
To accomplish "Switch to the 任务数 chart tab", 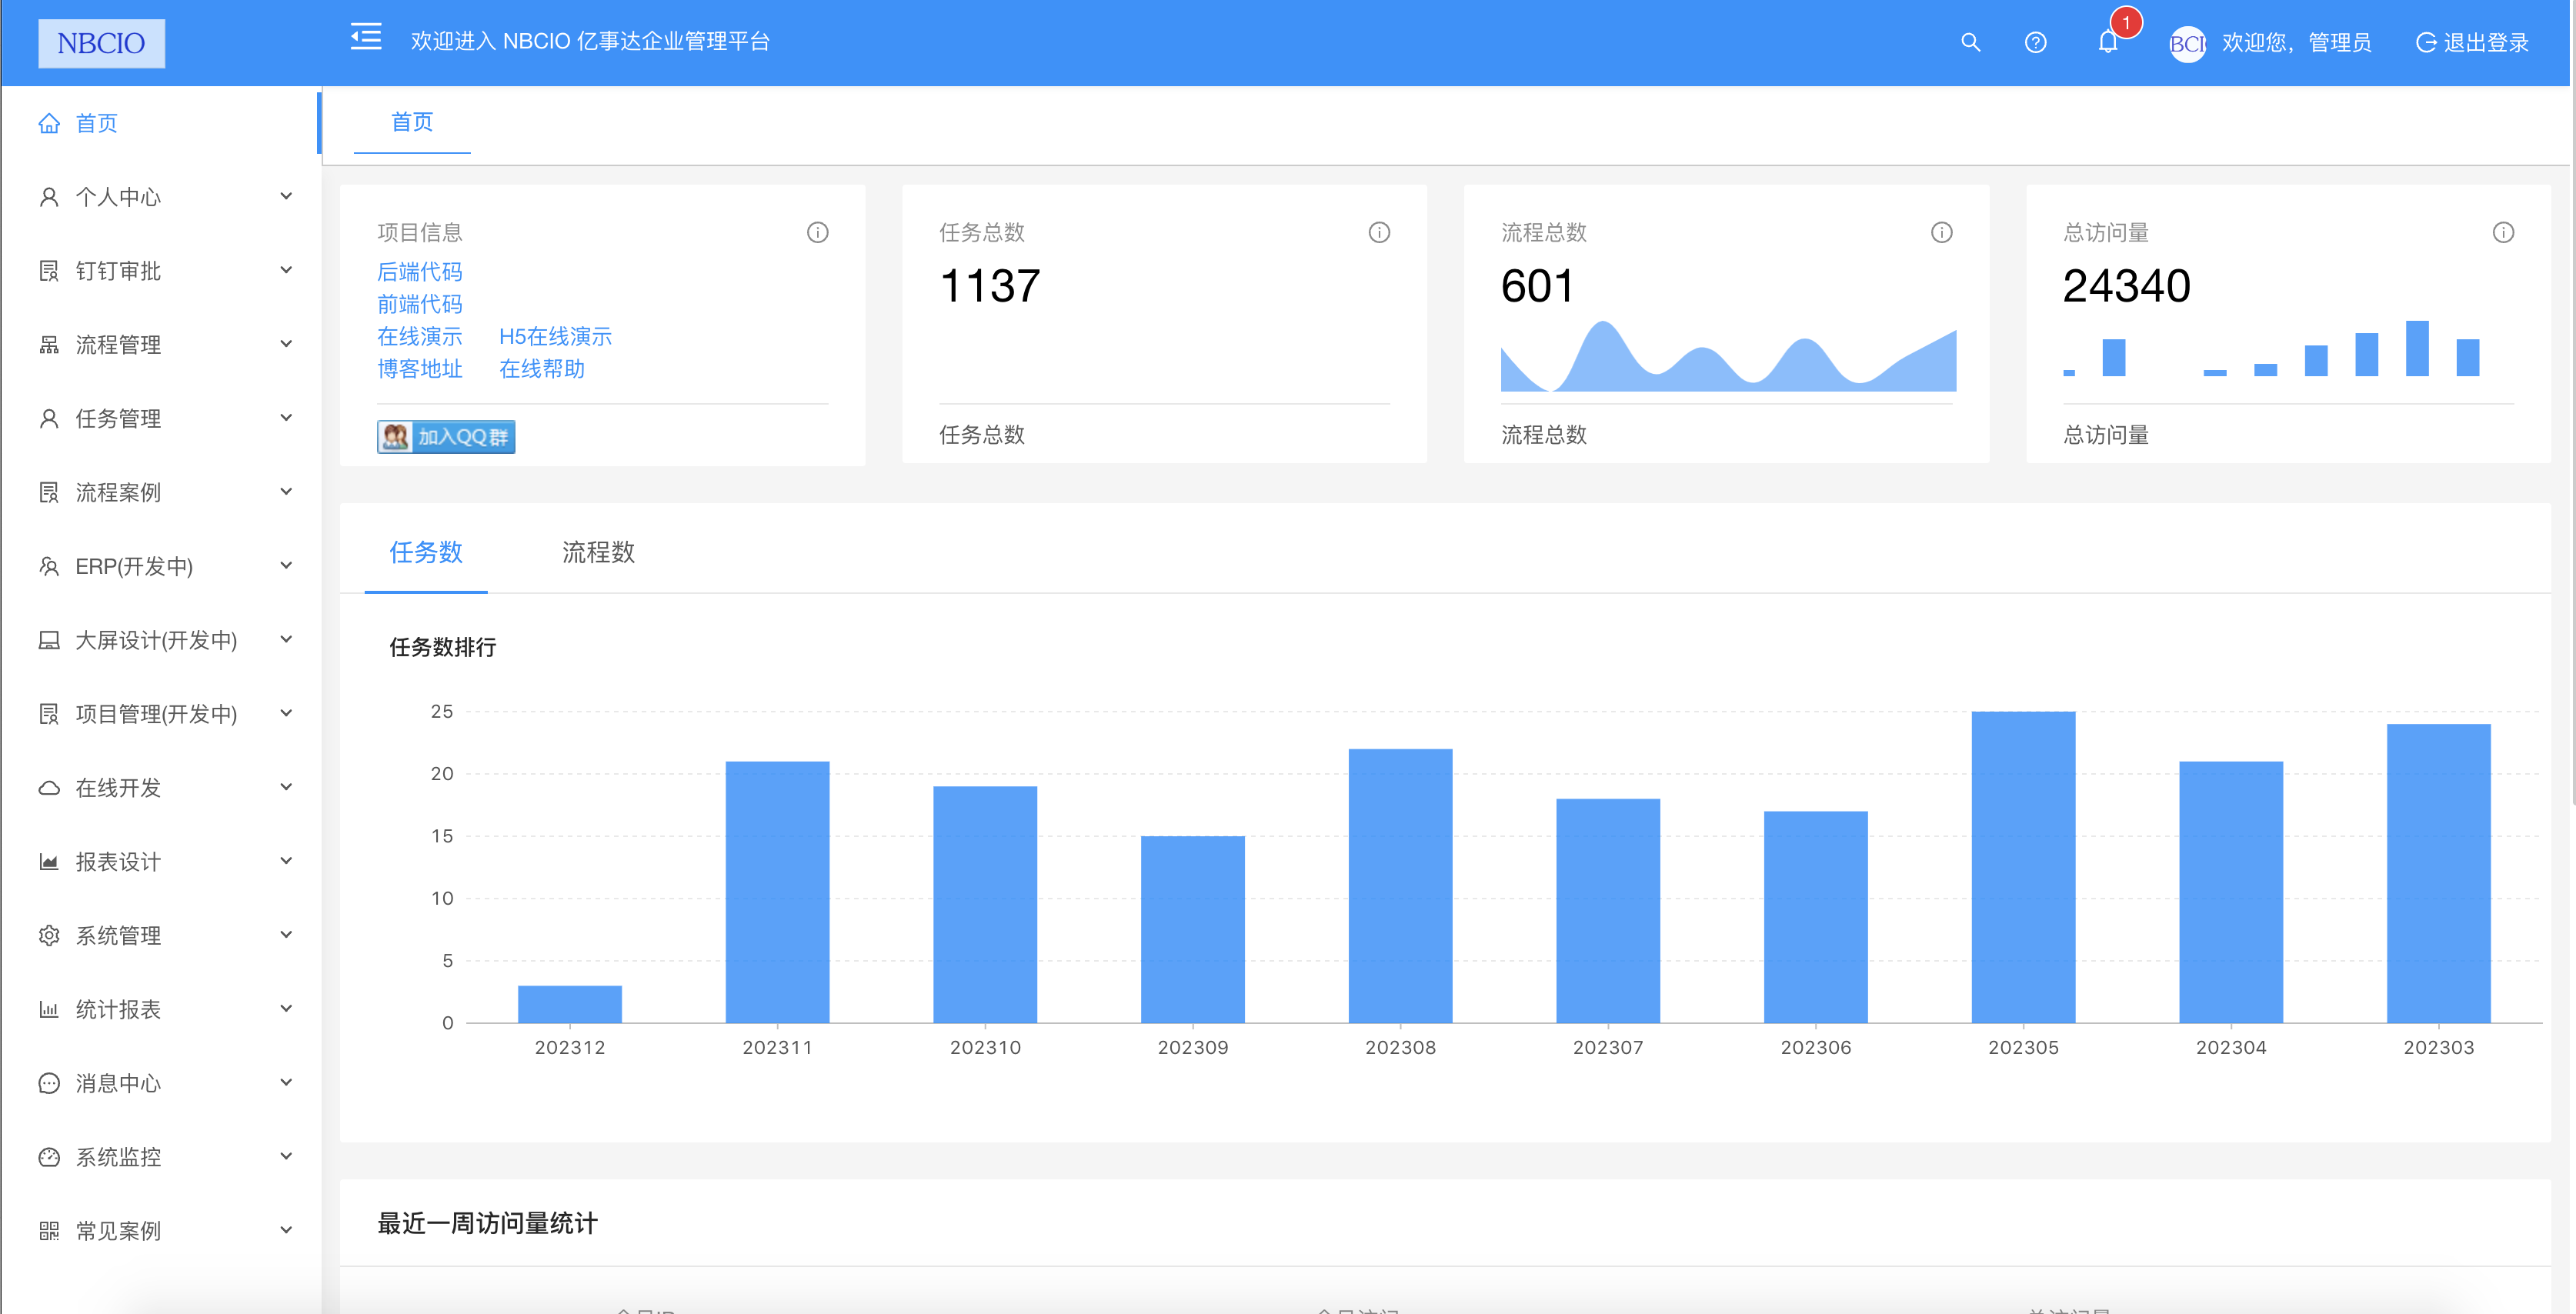I will (426, 552).
